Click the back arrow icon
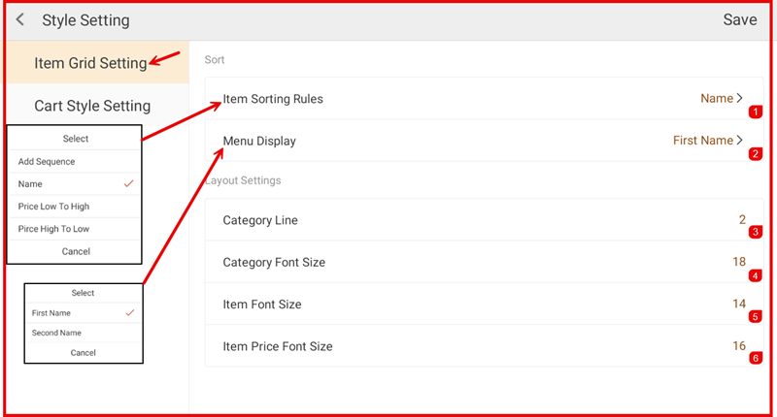 tap(20, 20)
